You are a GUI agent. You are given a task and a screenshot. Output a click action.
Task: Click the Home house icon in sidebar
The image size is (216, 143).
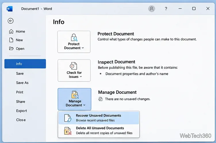click(x=11, y=31)
